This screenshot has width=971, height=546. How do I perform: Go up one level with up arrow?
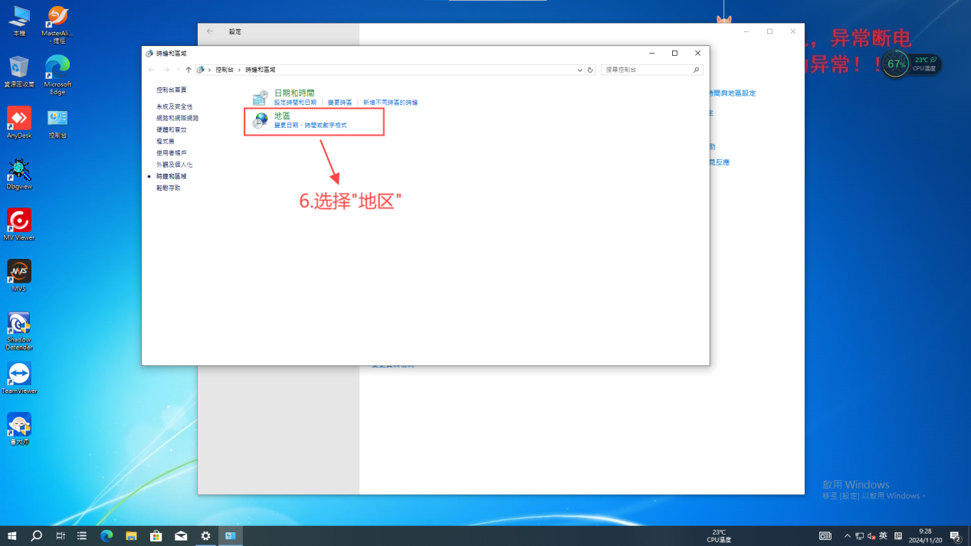(189, 70)
